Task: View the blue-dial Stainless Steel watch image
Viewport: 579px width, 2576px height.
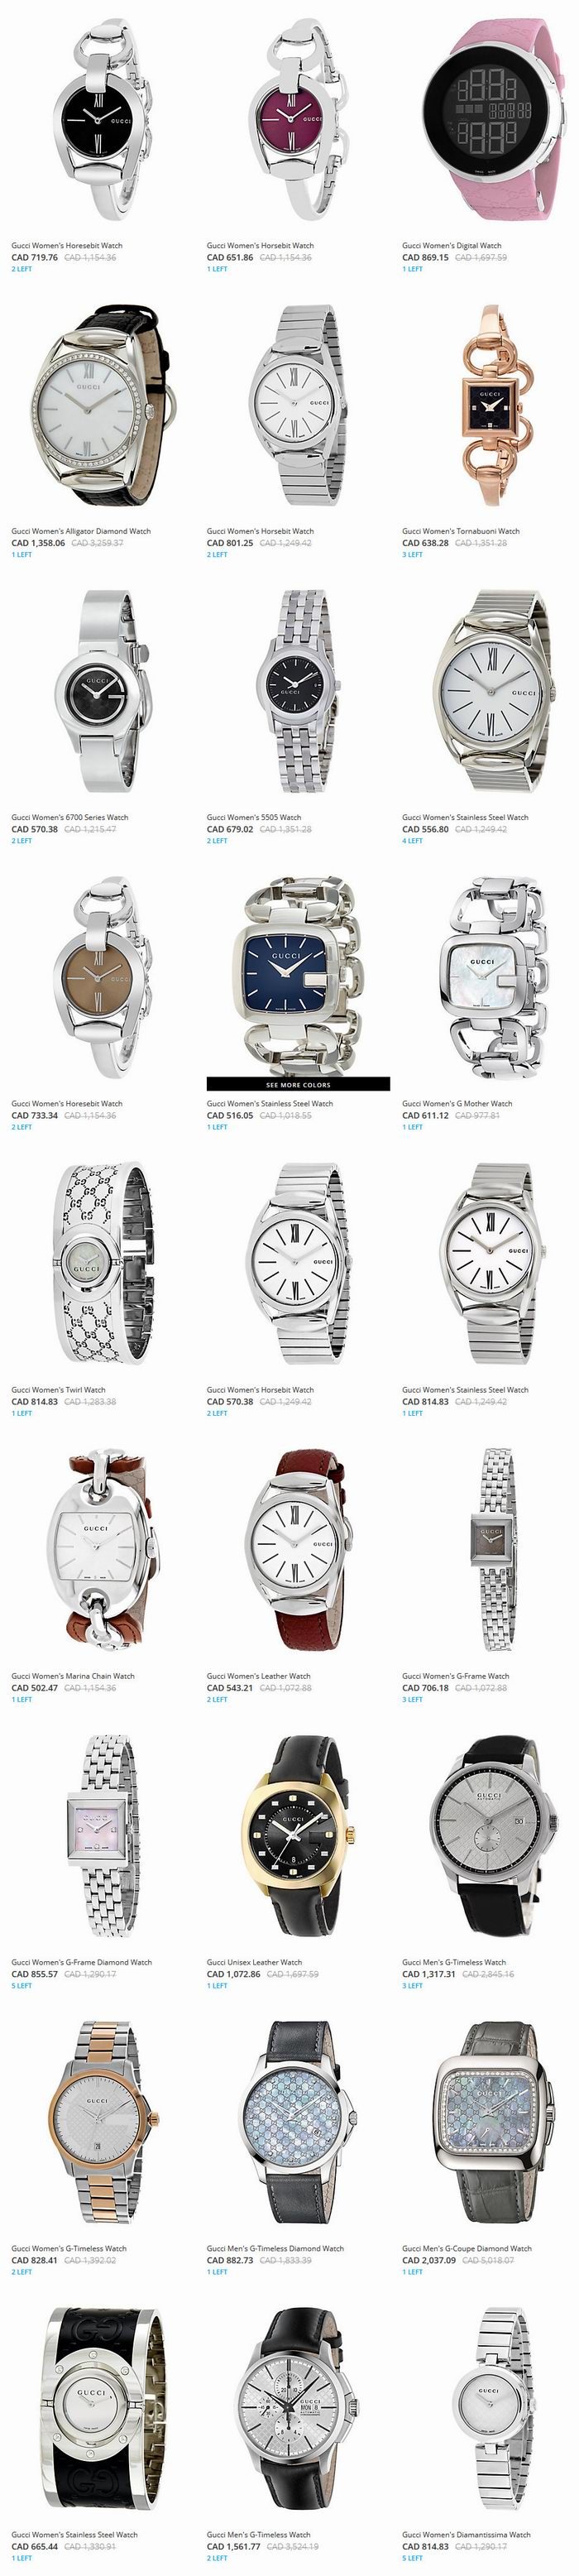Action: tap(298, 976)
